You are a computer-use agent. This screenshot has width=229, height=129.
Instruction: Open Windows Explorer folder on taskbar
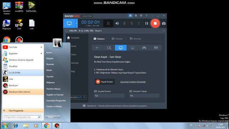(26, 126)
